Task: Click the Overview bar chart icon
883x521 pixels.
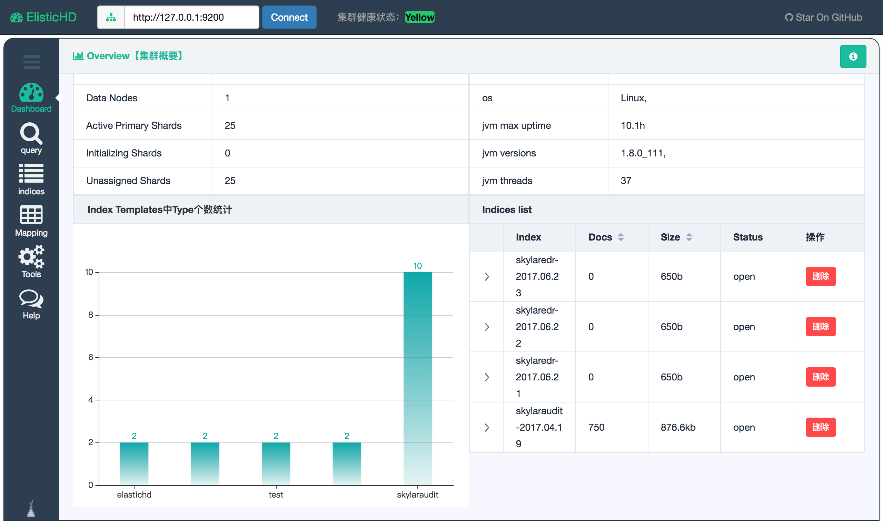Action: tap(78, 56)
